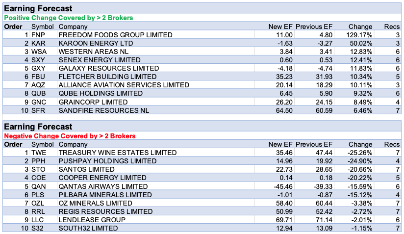Select the TREASURY WINE ESTATES LIMITED cell

[x=117, y=153]
